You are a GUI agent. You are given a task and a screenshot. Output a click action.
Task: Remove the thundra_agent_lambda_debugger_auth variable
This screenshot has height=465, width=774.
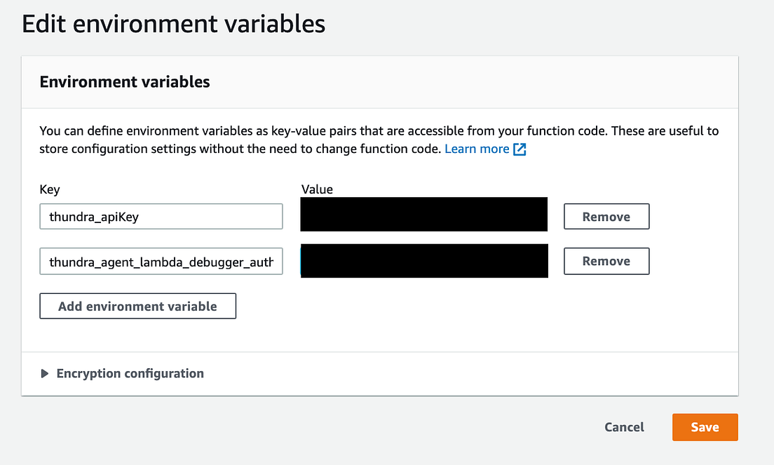point(606,261)
